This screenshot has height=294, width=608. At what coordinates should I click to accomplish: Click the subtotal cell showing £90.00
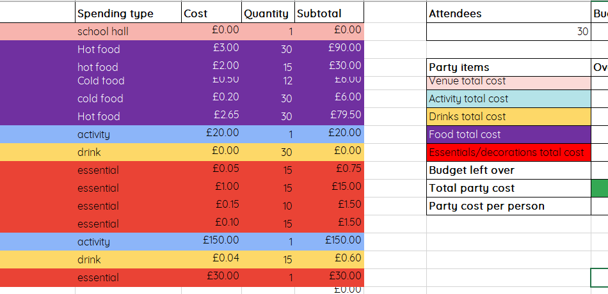pos(328,49)
